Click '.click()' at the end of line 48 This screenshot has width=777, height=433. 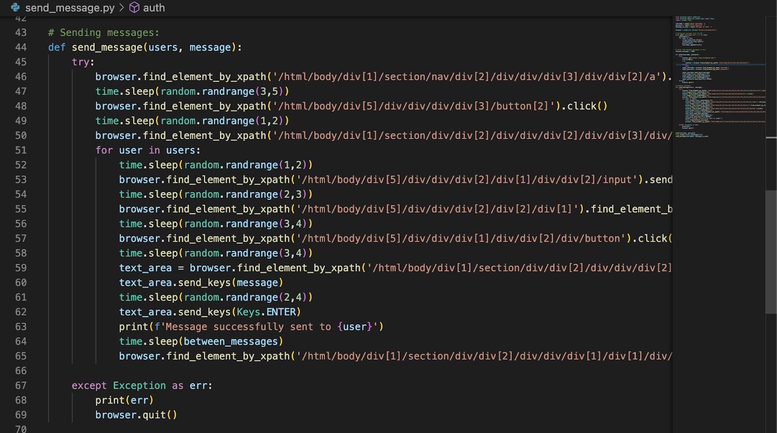[x=585, y=106]
